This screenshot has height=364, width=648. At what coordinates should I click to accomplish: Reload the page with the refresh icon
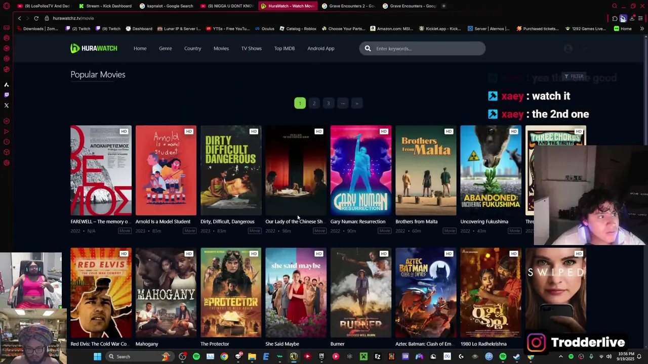36,18
